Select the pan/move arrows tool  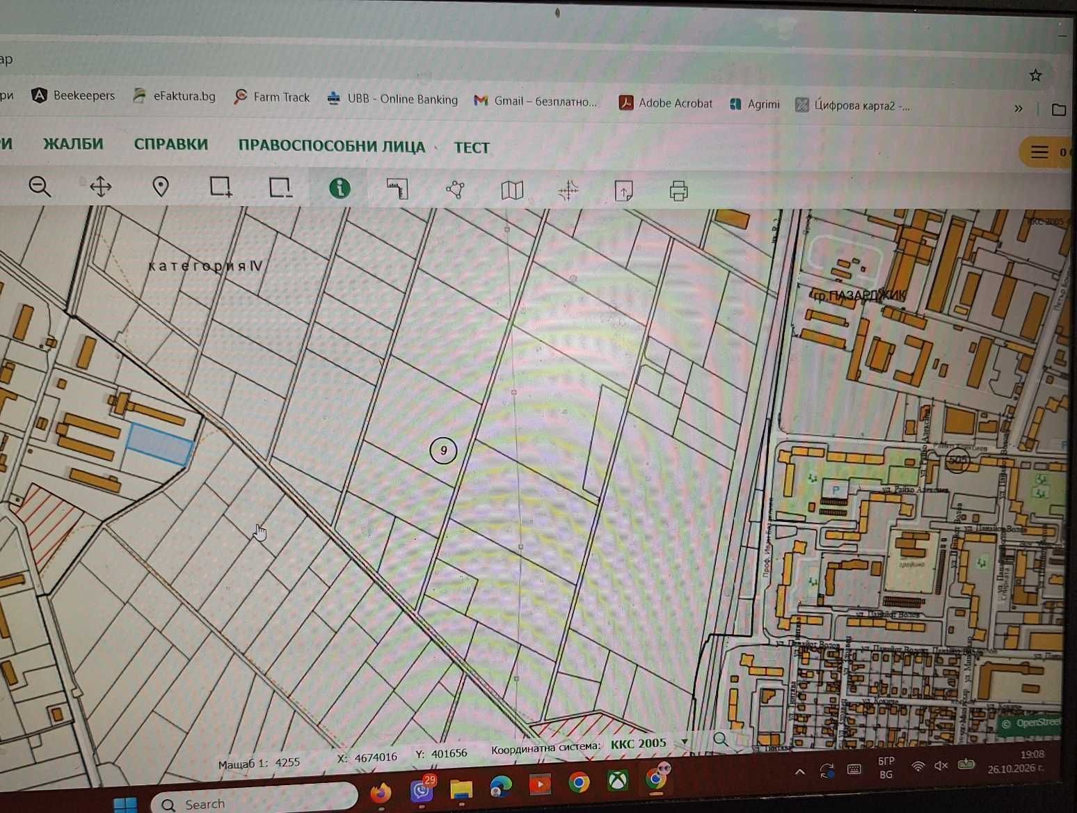point(101,187)
